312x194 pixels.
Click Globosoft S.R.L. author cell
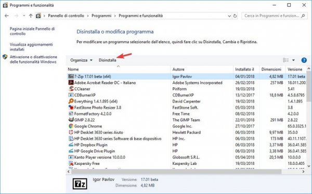pos(186,157)
